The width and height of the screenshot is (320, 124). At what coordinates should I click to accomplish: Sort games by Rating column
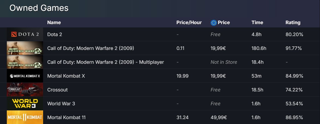pos(293,23)
